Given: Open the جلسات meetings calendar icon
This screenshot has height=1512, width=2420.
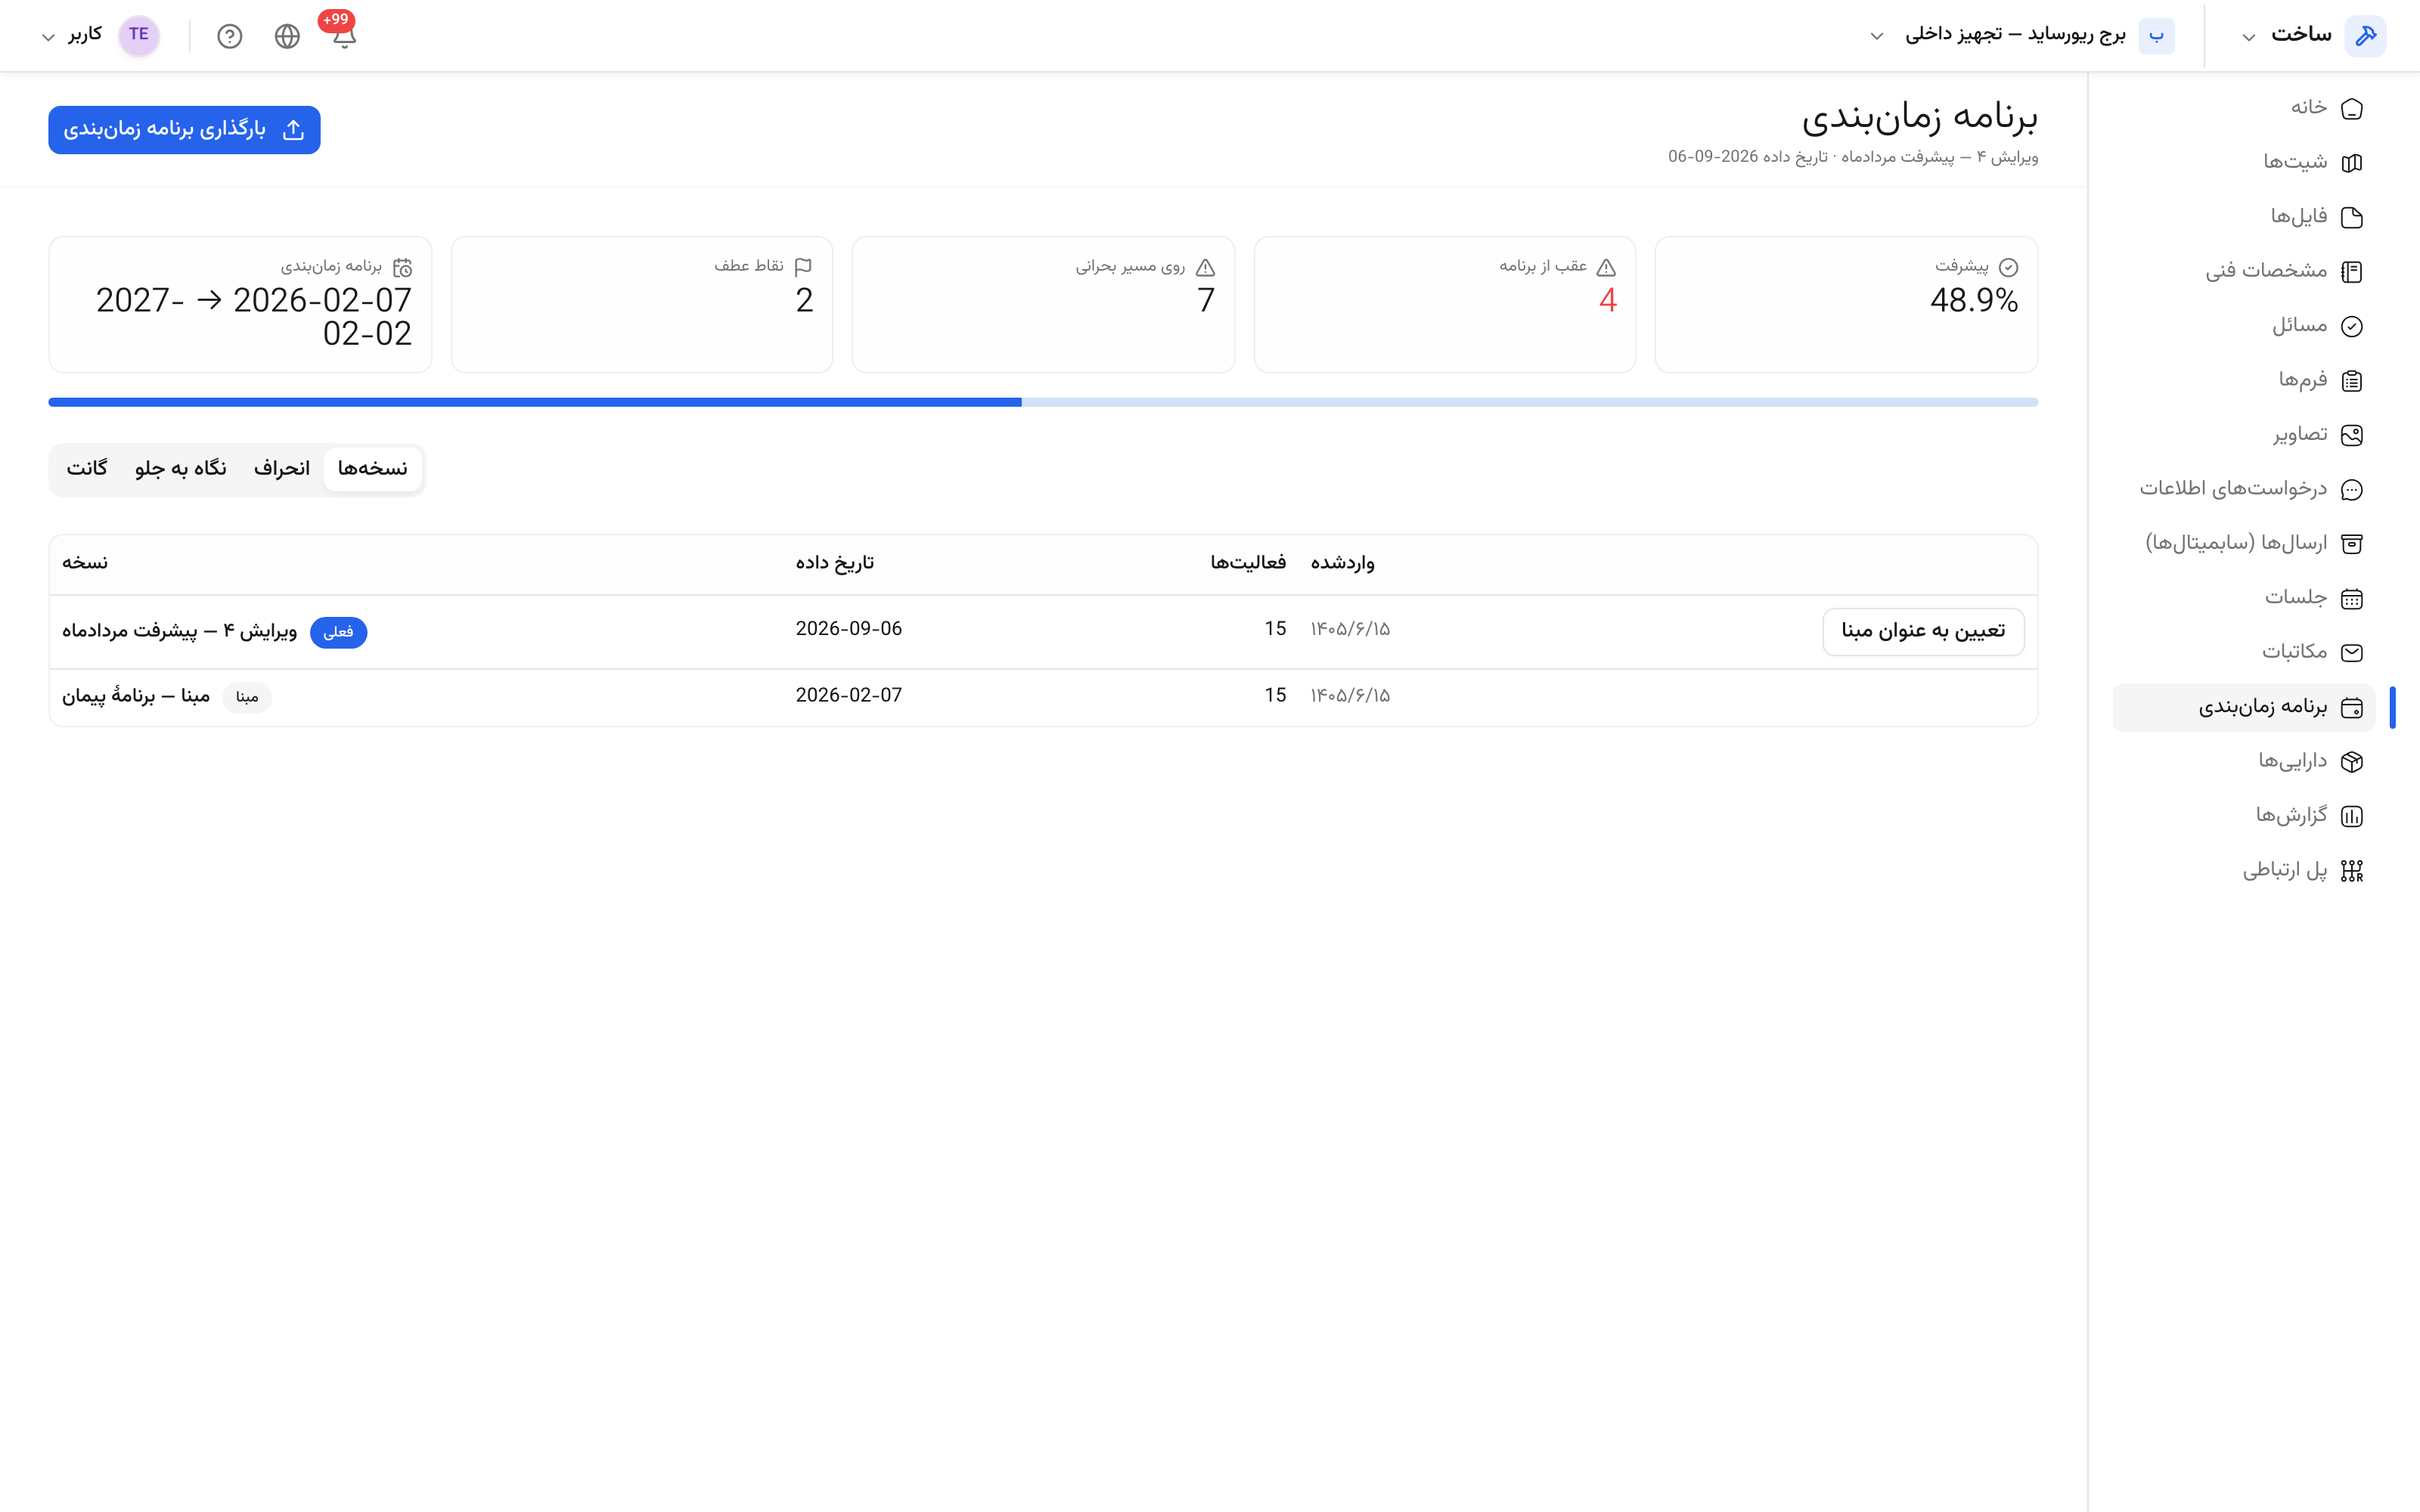Looking at the screenshot, I should pos(2352,598).
